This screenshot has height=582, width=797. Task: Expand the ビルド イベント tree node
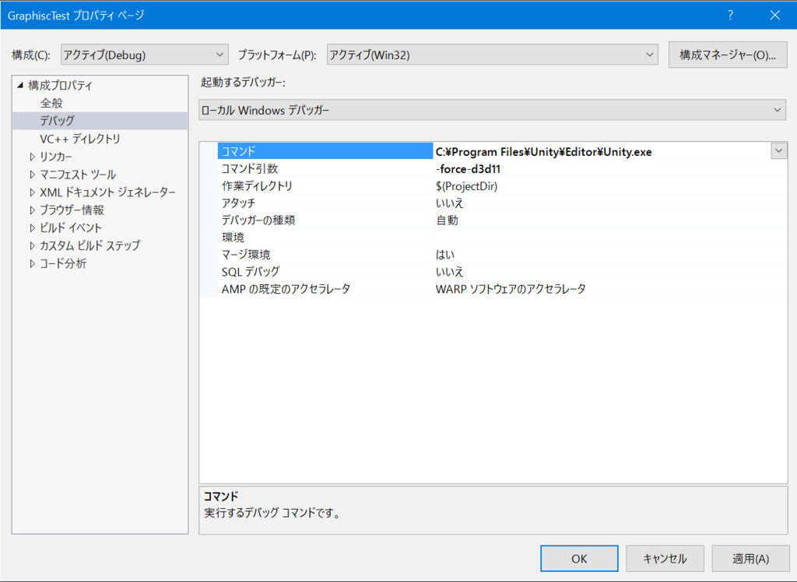[33, 228]
